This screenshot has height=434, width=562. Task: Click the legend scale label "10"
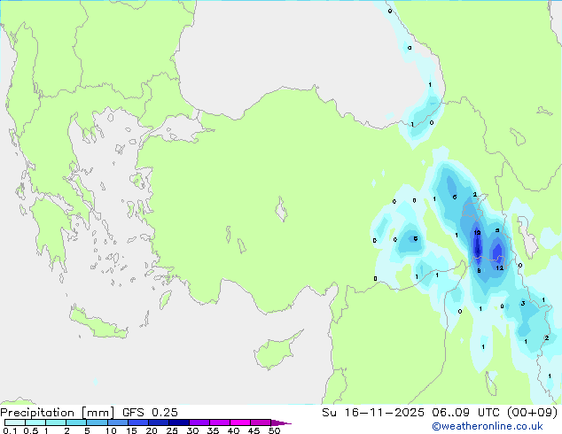(111, 430)
